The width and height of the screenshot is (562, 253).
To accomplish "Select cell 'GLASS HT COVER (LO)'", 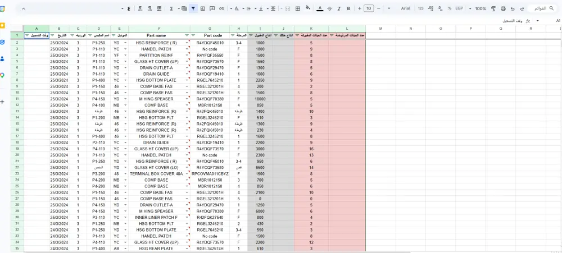I will coord(159,168).
